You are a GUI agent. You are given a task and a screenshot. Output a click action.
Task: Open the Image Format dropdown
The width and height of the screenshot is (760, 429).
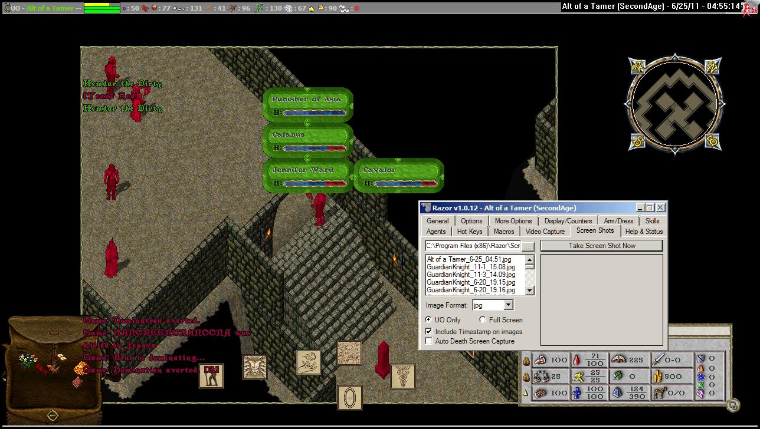point(508,305)
